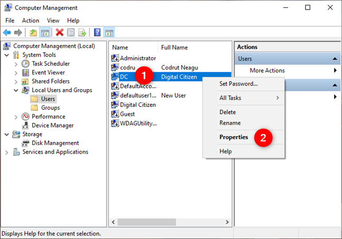Toggle the Show/Hide Action Pane icon
342x239 pixels.
coord(109,33)
